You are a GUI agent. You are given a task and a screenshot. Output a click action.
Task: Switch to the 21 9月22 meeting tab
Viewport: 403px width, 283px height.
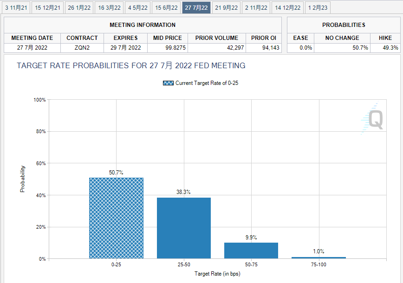(227, 7)
